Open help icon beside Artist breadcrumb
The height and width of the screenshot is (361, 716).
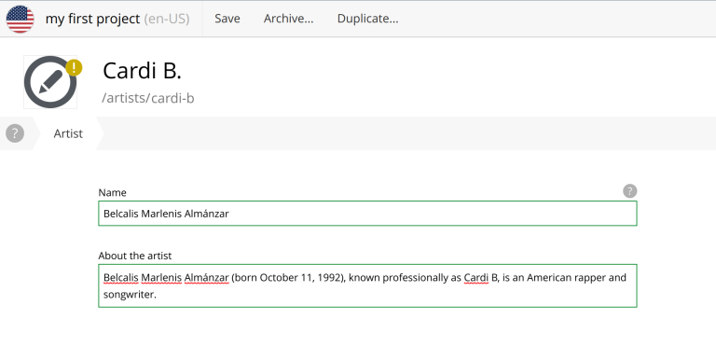coord(15,133)
